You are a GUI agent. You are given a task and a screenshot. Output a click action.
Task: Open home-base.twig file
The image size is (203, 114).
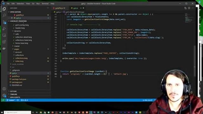point(22,43)
